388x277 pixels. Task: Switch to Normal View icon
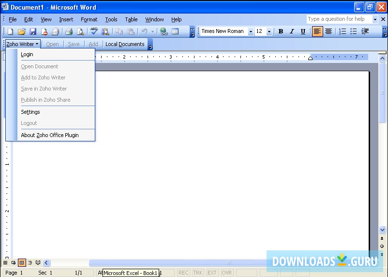pyautogui.click(x=5, y=262)
